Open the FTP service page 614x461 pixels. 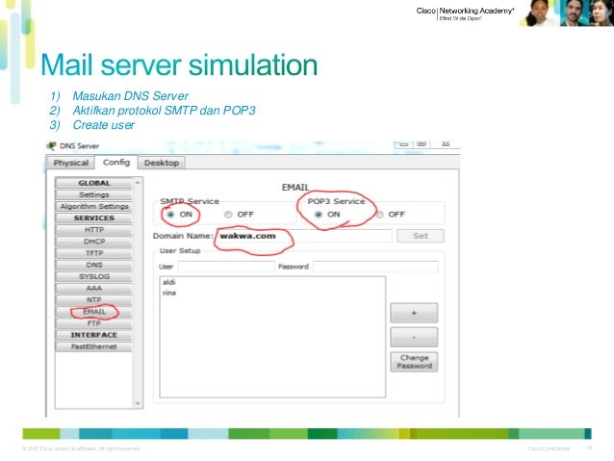(x=94, y=323)
